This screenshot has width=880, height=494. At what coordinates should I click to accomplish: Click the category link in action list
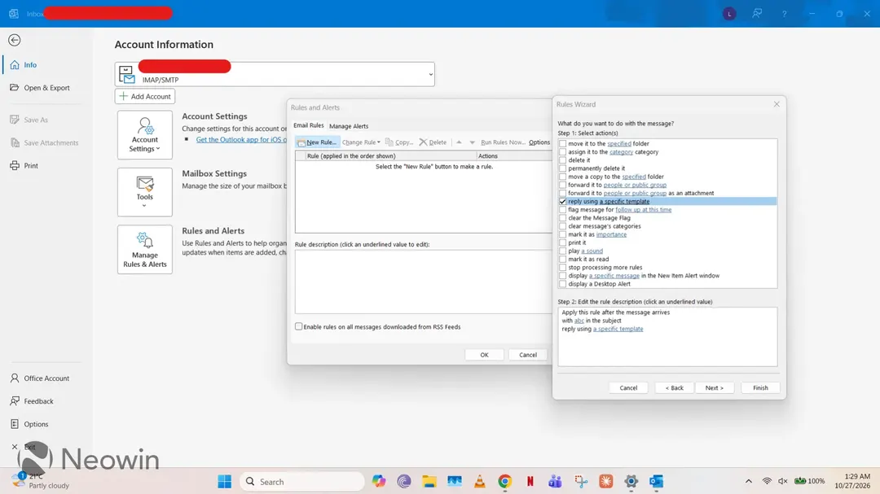pyautogui.click(x=621, y=152)
